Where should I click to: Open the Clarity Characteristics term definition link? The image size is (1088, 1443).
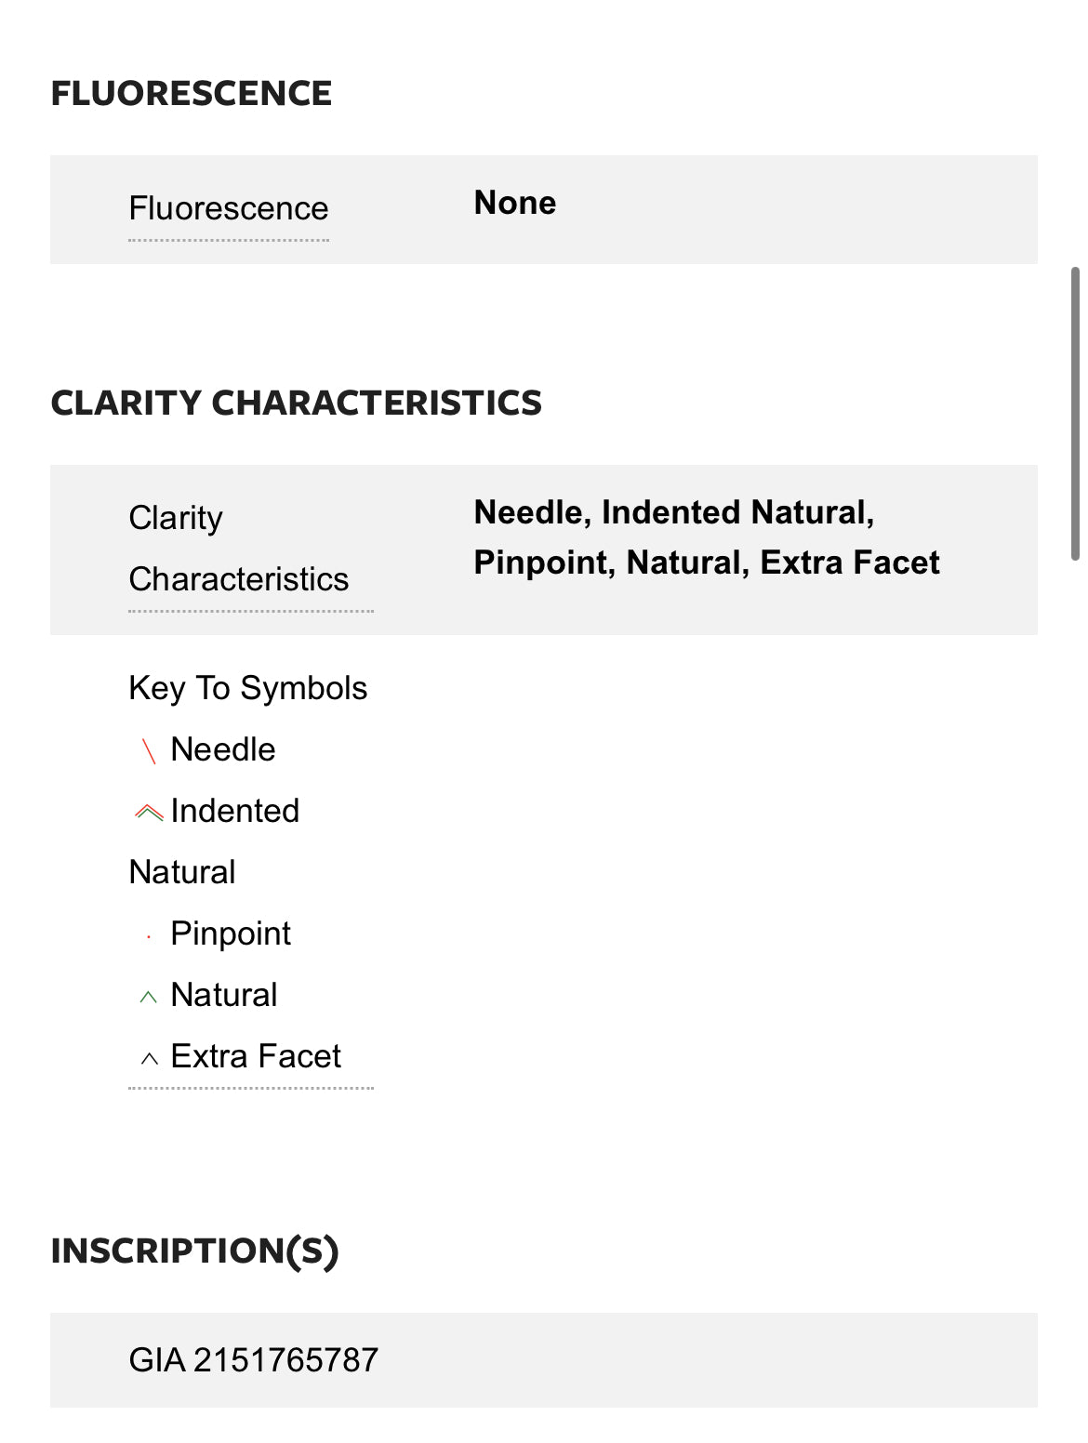coord(239,549)
